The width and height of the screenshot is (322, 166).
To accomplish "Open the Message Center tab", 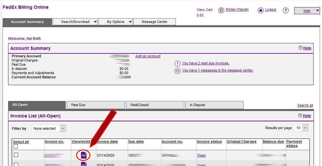I will tap(155, 22).
